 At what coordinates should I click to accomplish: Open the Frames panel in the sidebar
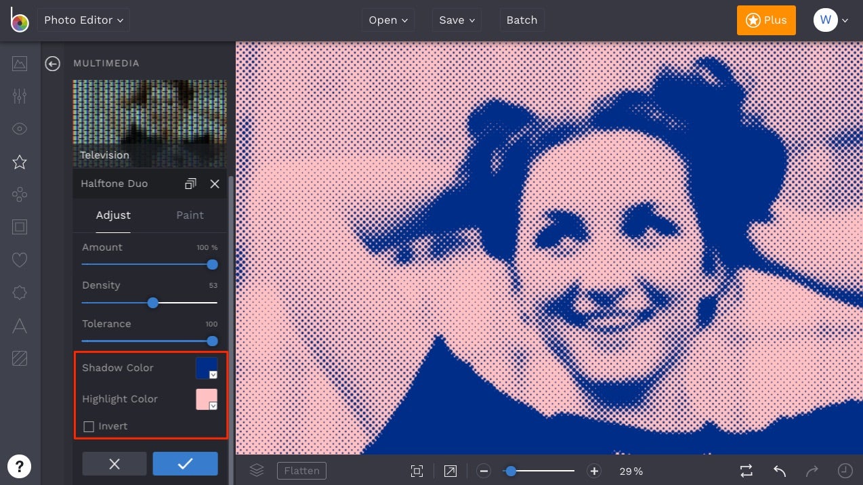[x=19, y=227]
